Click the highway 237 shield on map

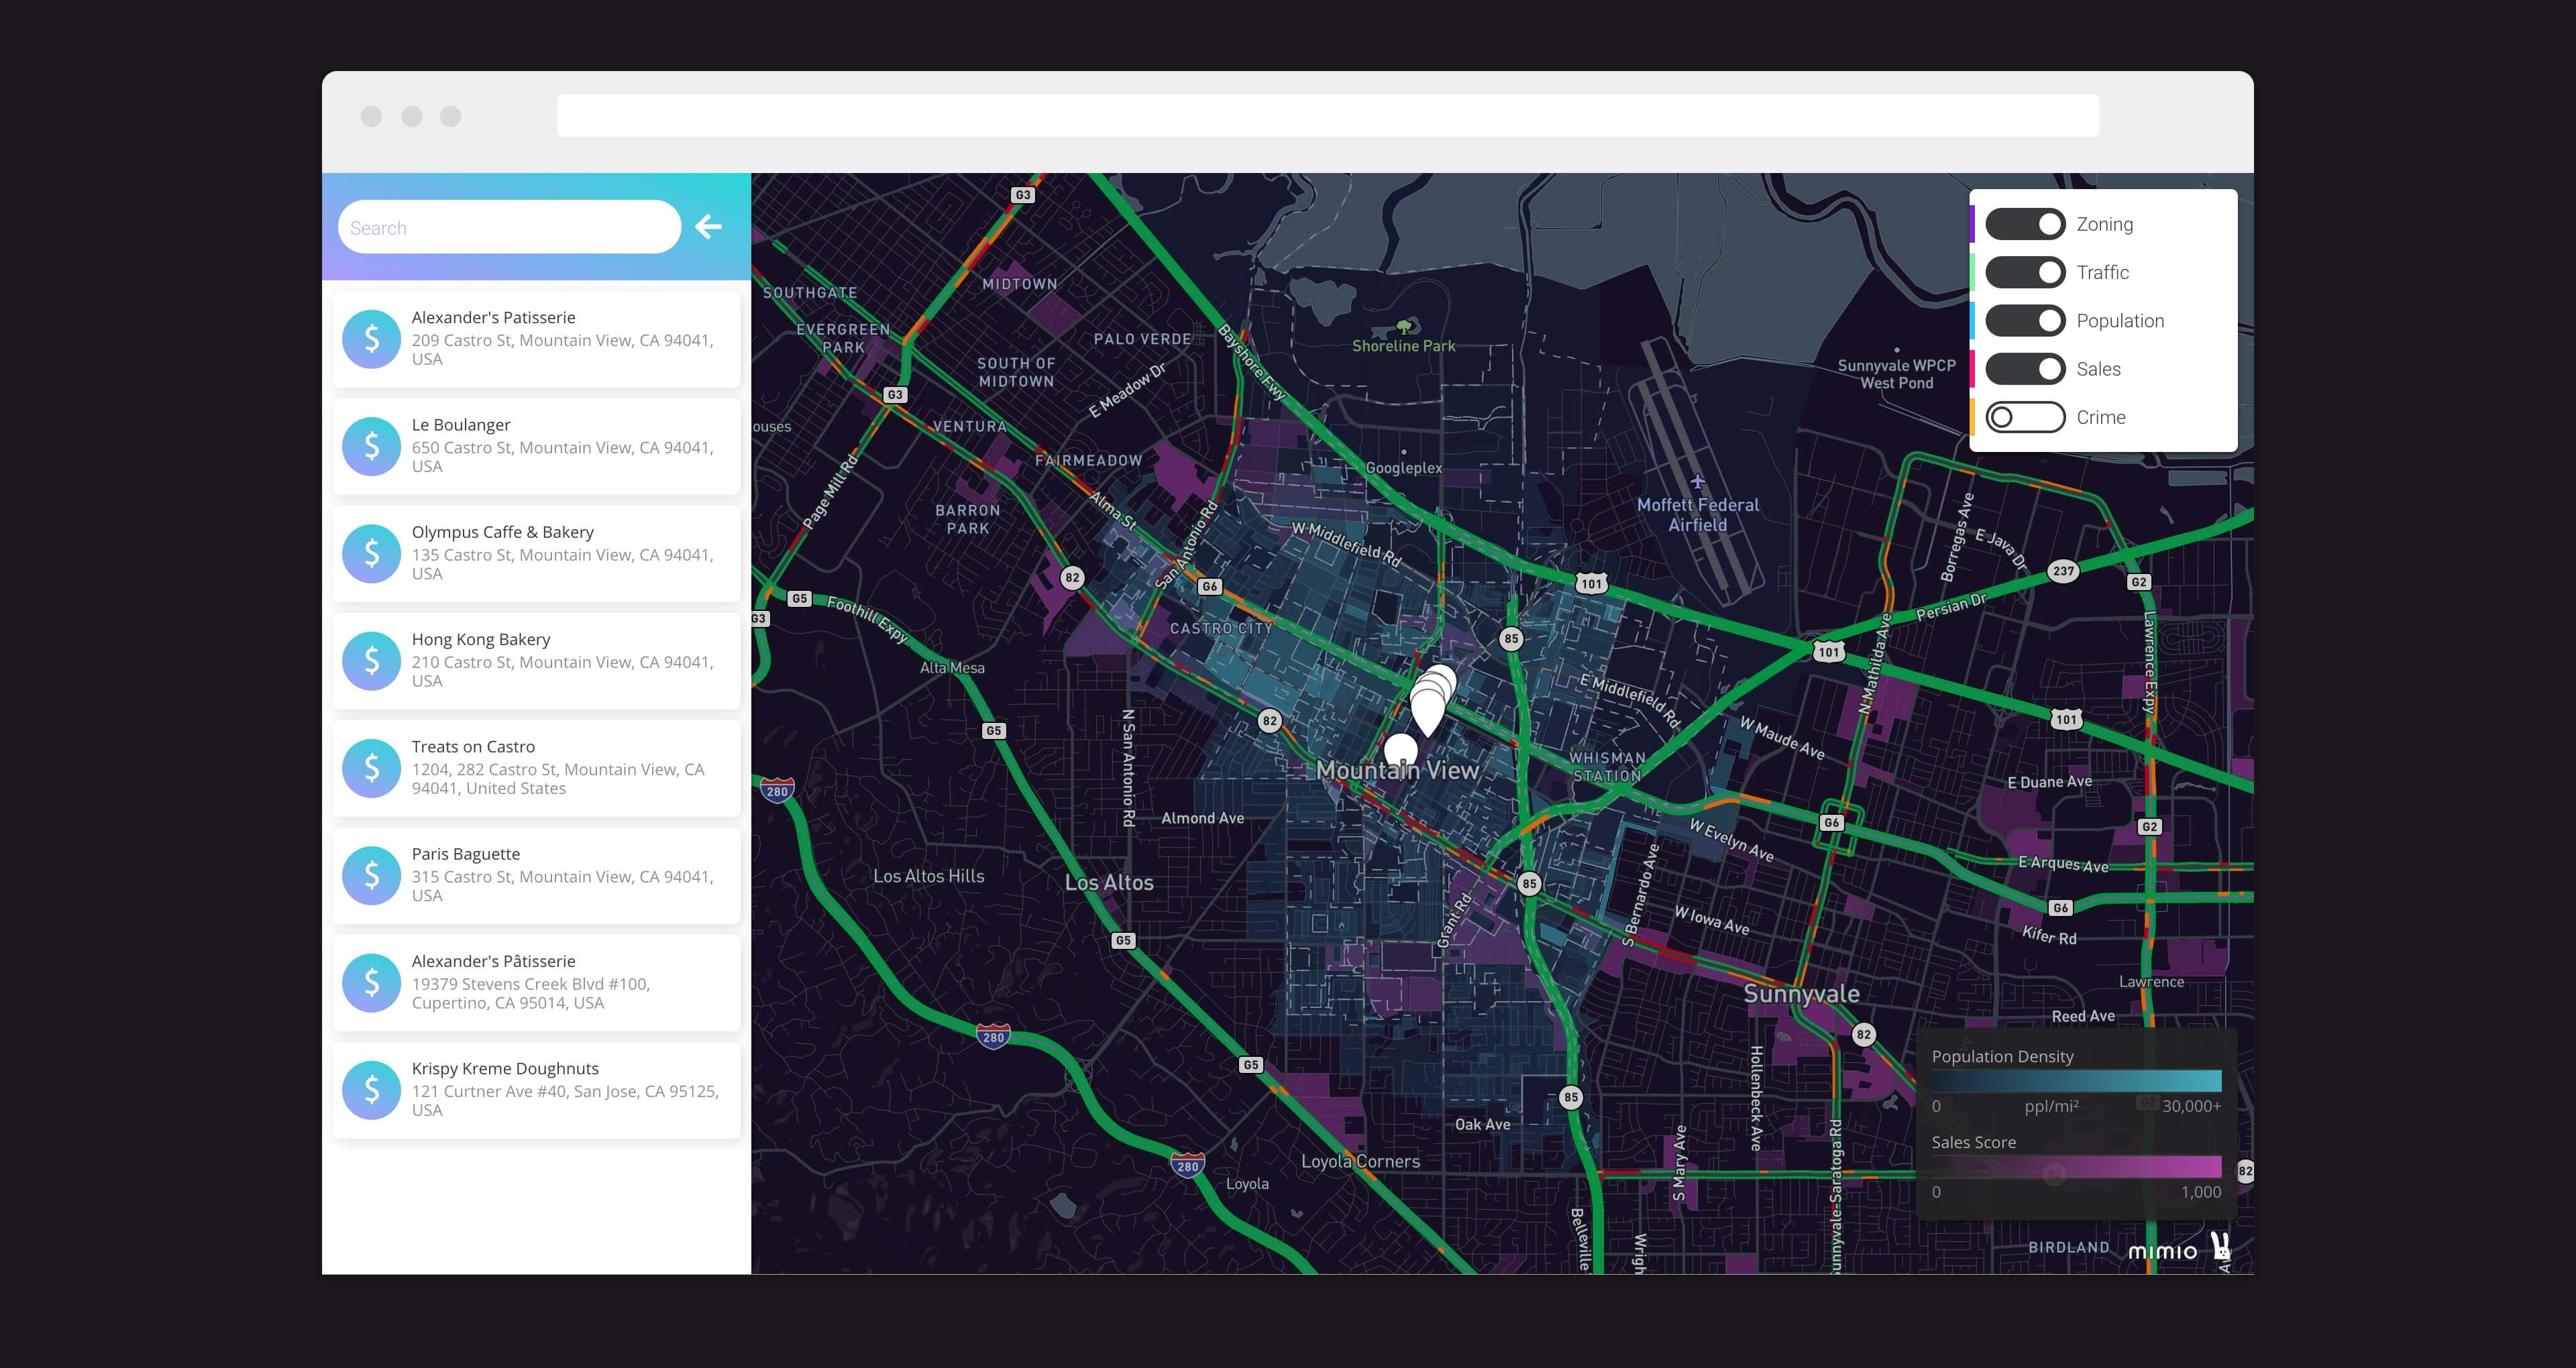click(2063, 571)
